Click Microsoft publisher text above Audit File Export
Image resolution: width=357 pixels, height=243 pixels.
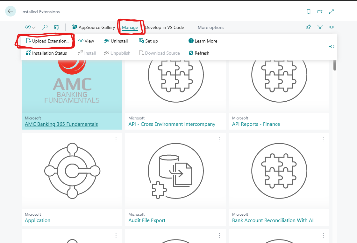point(136,214)
